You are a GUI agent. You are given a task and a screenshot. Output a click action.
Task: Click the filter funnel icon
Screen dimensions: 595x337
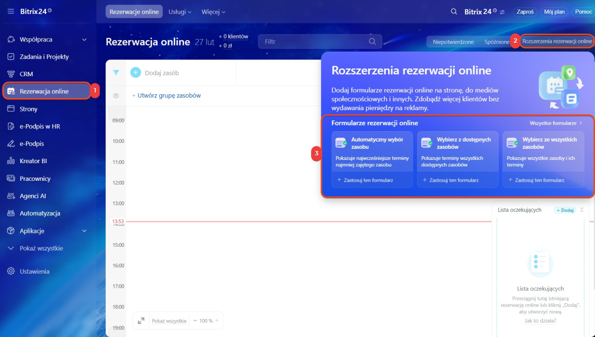[x=116, y=73]
